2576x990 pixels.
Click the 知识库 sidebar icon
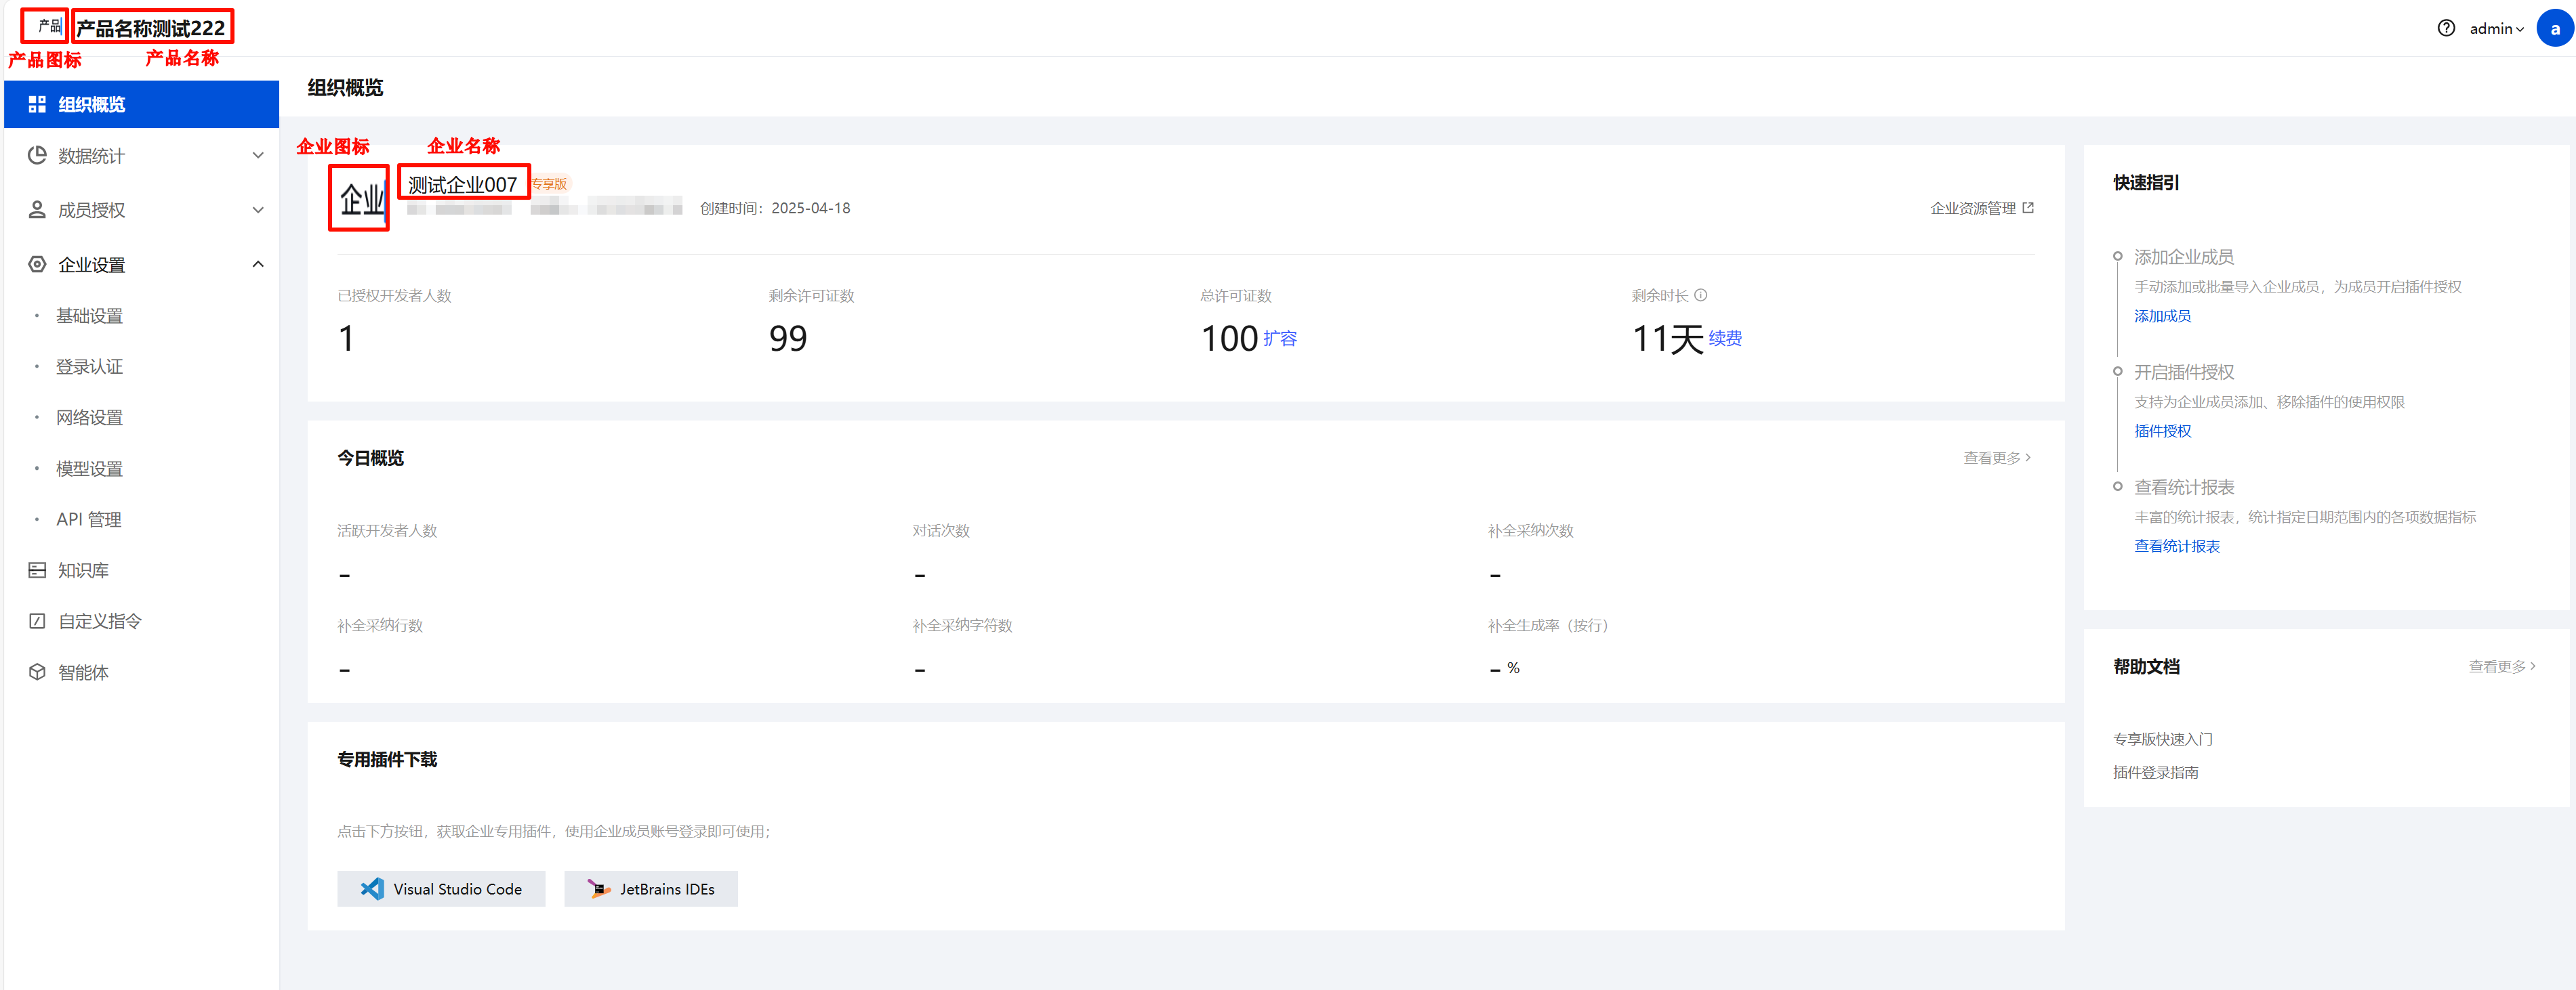pos(37,570)
